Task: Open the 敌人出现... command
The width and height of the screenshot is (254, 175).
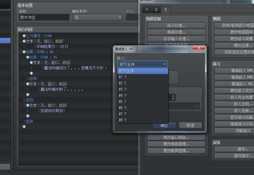Action: [x=234, y=104]
